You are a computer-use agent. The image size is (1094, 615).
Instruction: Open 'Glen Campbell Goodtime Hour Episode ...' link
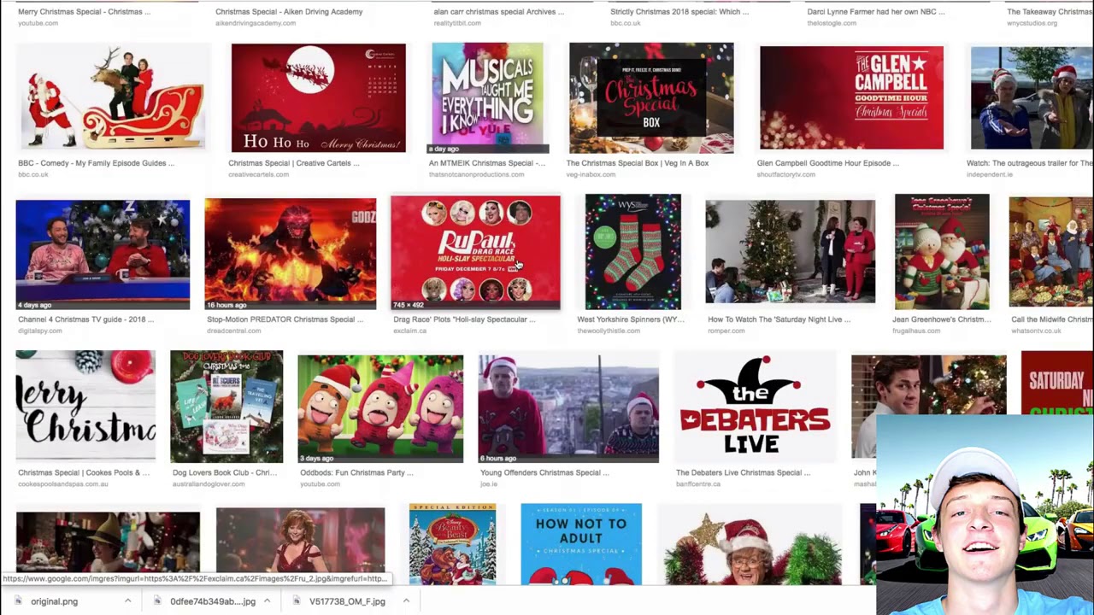[827, 163]
